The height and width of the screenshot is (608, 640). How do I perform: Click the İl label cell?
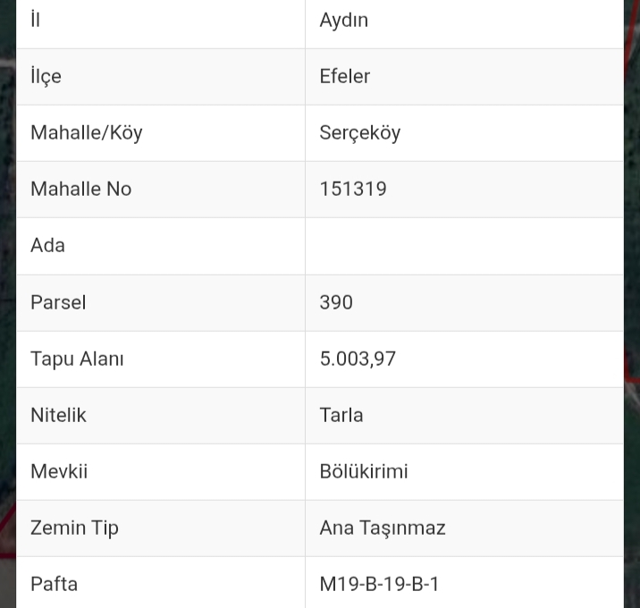[x=36, y=20]
